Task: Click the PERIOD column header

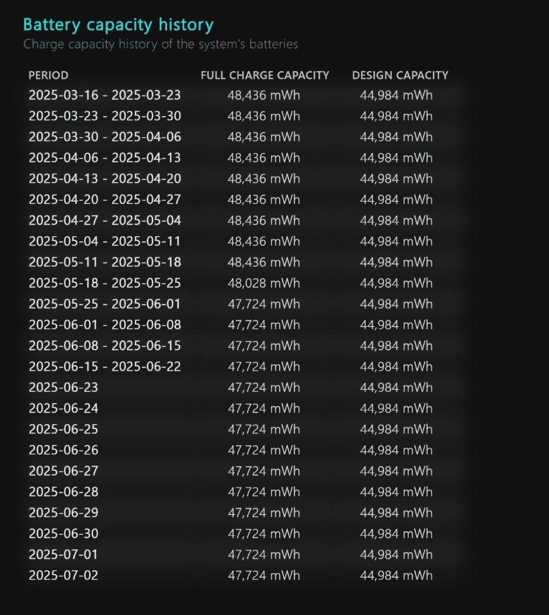Action: tap(48, 75)
